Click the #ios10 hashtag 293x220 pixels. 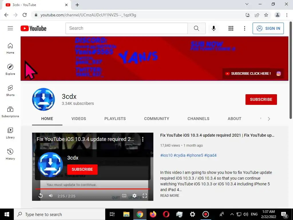coord(166,155)
